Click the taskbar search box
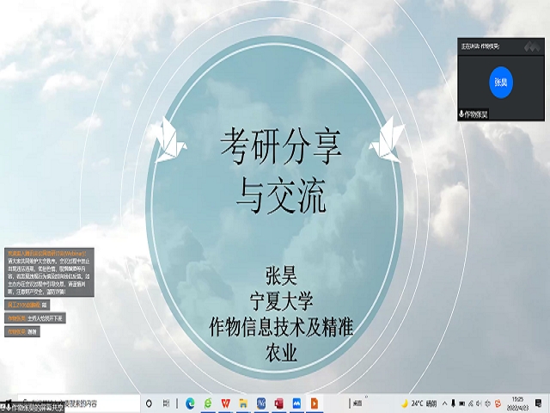550x413 pixels. (79, 404)
